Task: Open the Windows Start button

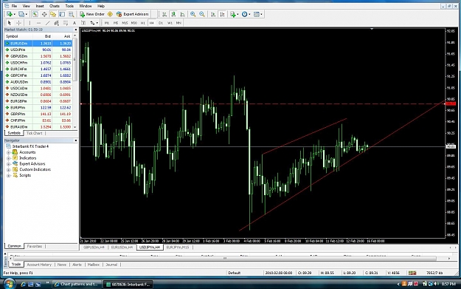Action: [10, 284]
